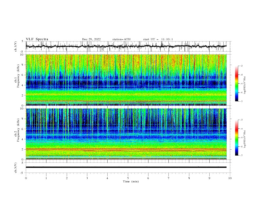Click the "5" tick on the time axis

(x=128, y=178)
